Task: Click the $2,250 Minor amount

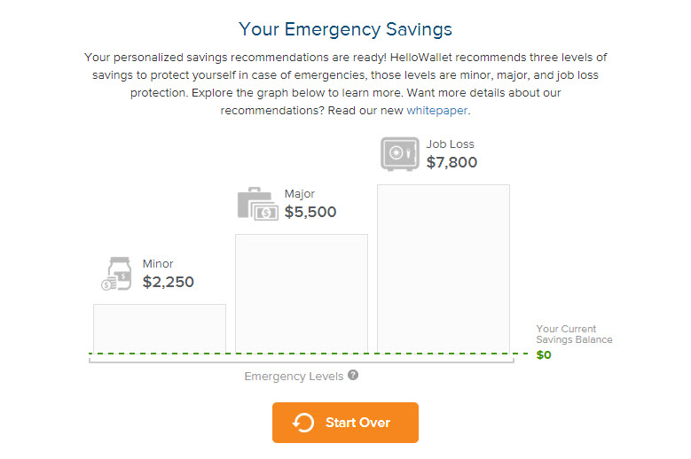Action: pos(168,283)
